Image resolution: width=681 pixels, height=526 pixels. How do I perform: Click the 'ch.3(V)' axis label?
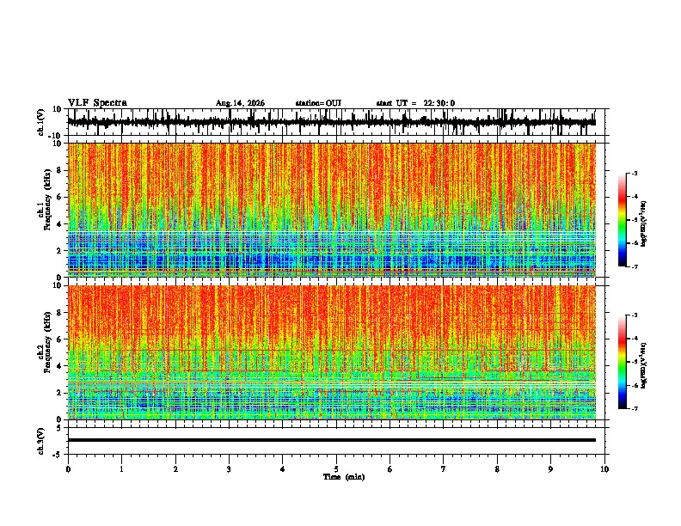coord(41,441)
